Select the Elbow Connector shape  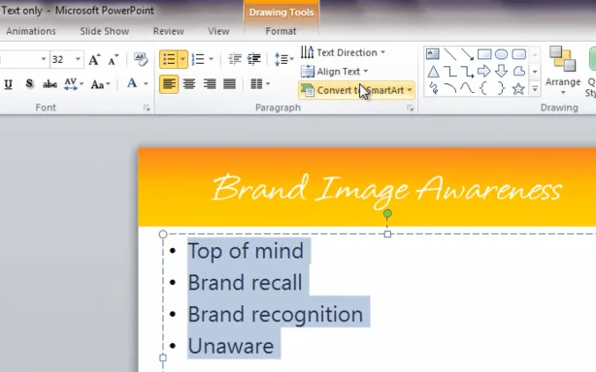point(450,72)
